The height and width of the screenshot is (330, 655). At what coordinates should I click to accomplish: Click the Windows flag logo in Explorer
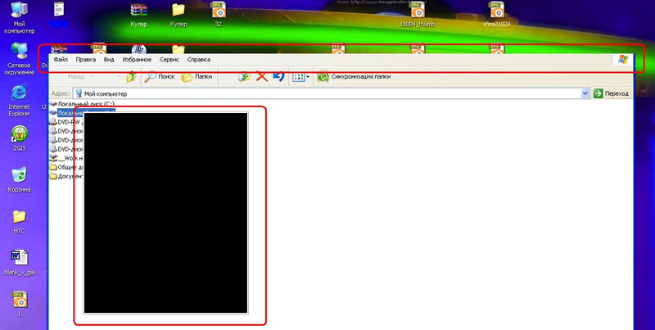point(623,59)
